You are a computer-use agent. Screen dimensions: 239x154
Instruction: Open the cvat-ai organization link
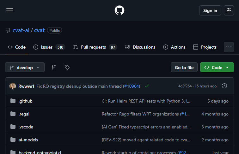pos(21,30)
